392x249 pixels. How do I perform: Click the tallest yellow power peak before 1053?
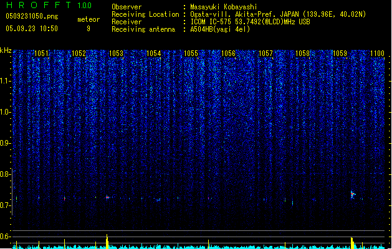(107, 241)
